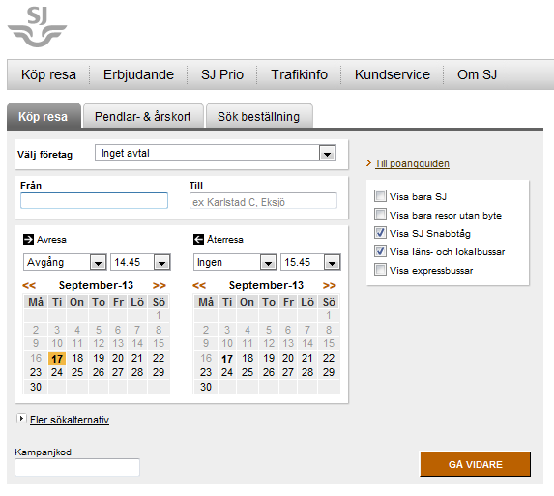
Task: Pick 29 in the Återresa calendar
Action: (x=329, y=372)
